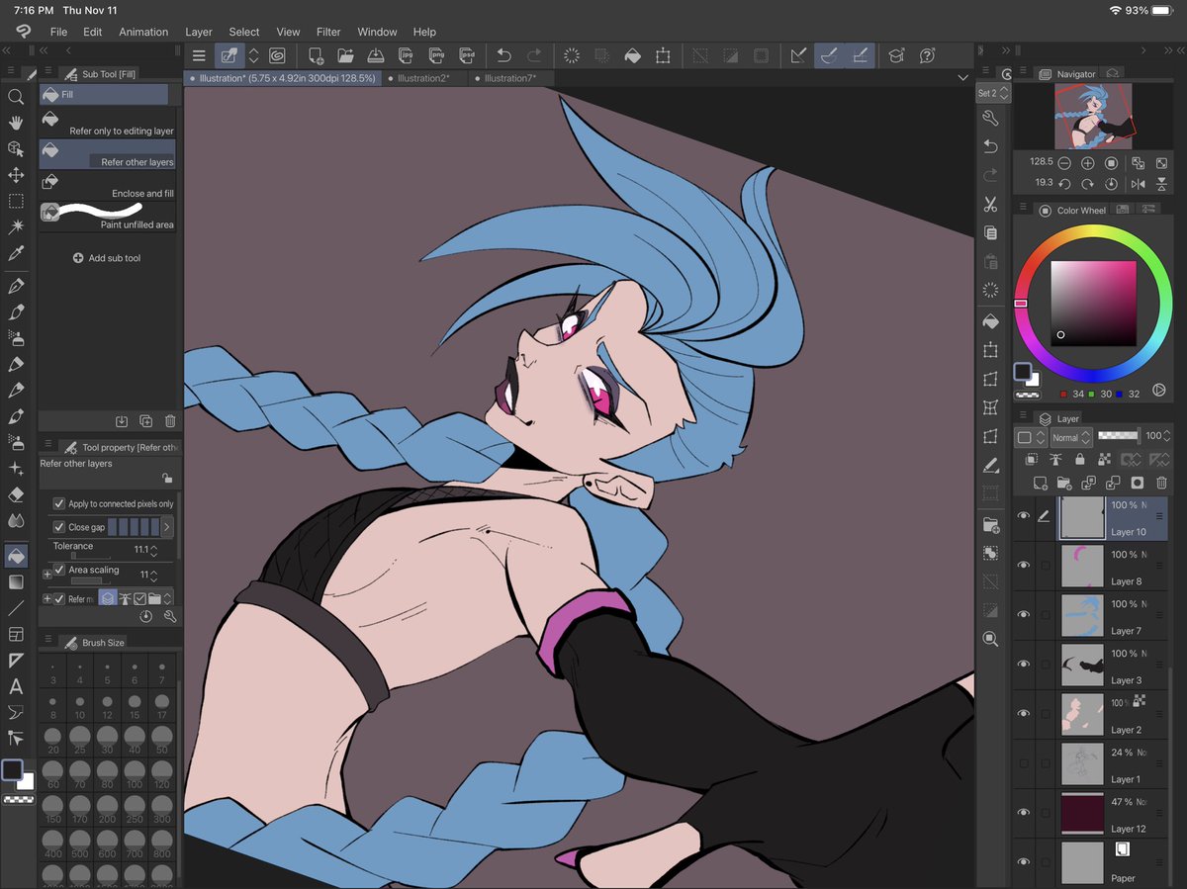Open layer palette color dropdown
The width and height of the screenshot is (1187, 889).
pyautogui.click(x=1029, y=437)
